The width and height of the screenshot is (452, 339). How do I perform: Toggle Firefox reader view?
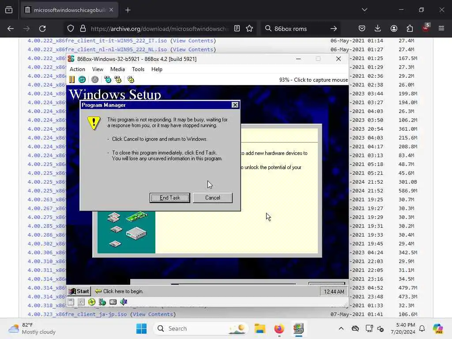coord(237,29)
